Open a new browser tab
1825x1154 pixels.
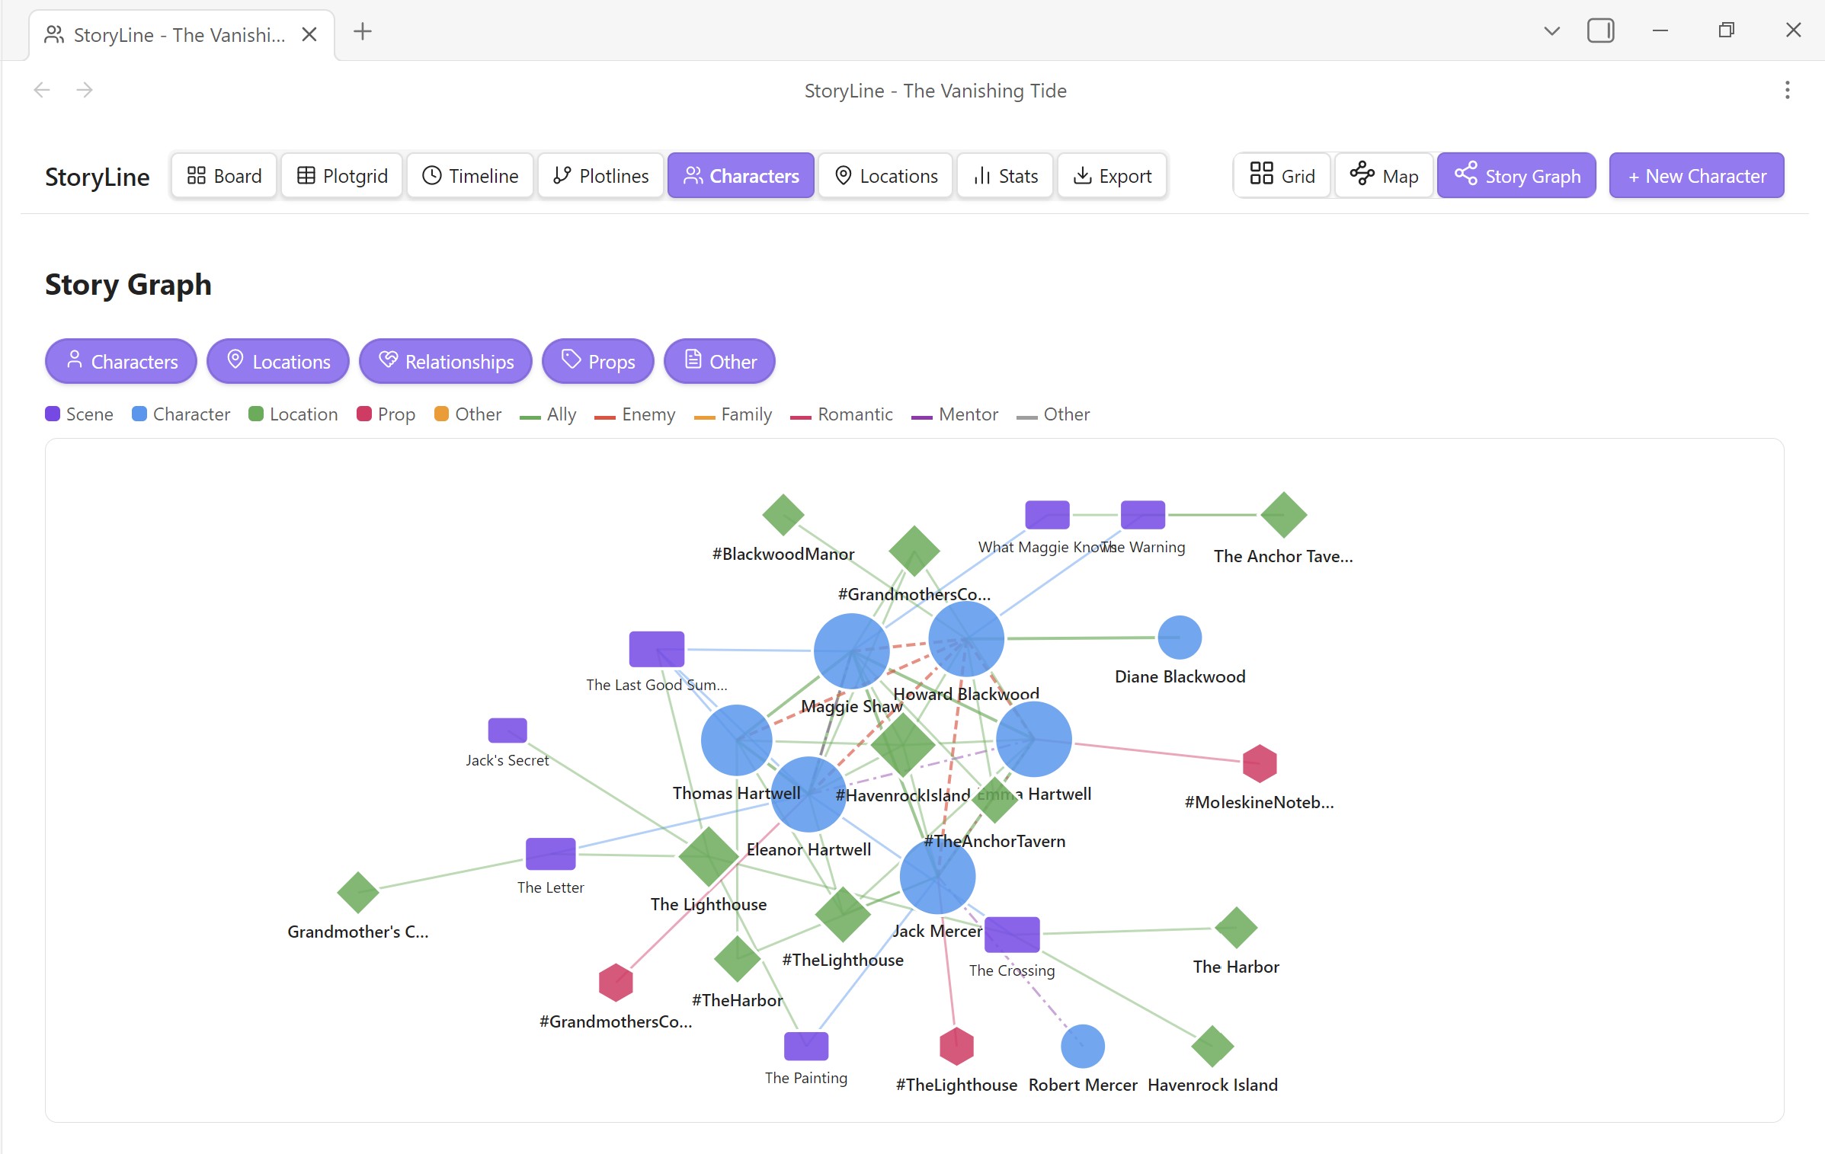point(363,32)
